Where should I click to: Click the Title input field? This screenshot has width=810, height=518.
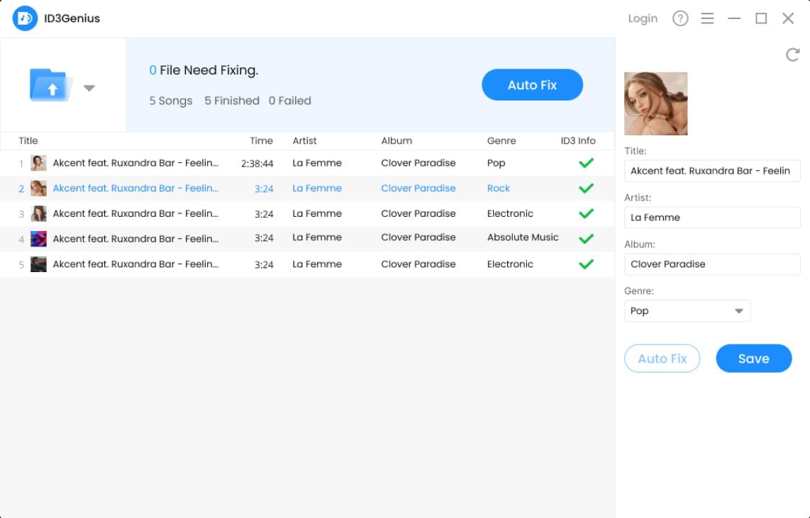(x=712, y=171)
